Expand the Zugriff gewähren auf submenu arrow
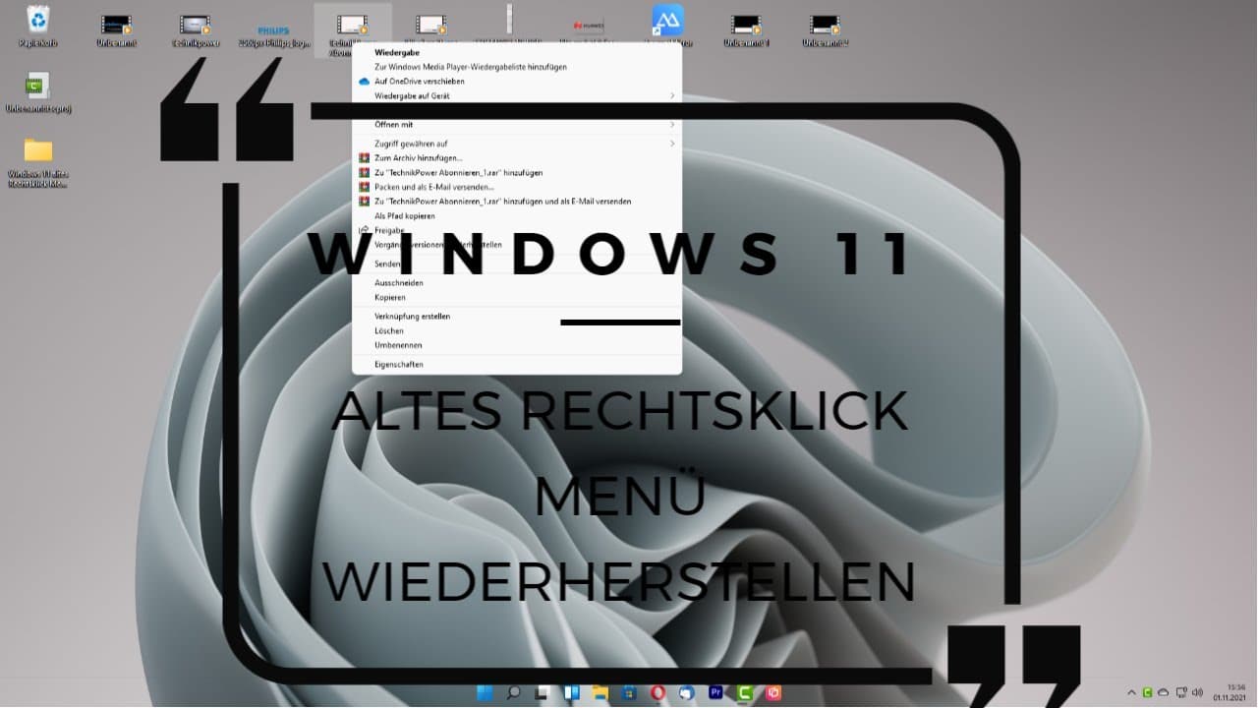This screenshot has height=708, width=1258. pyautogui.click(x=672, y=144)
